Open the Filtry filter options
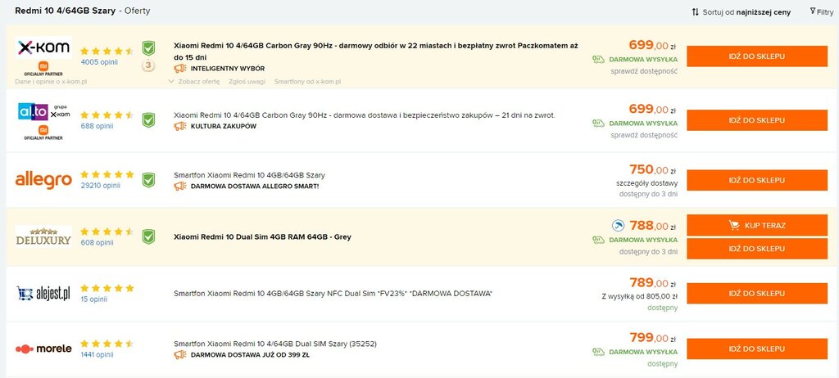839x378 pixels. click(x=822, y=11)
